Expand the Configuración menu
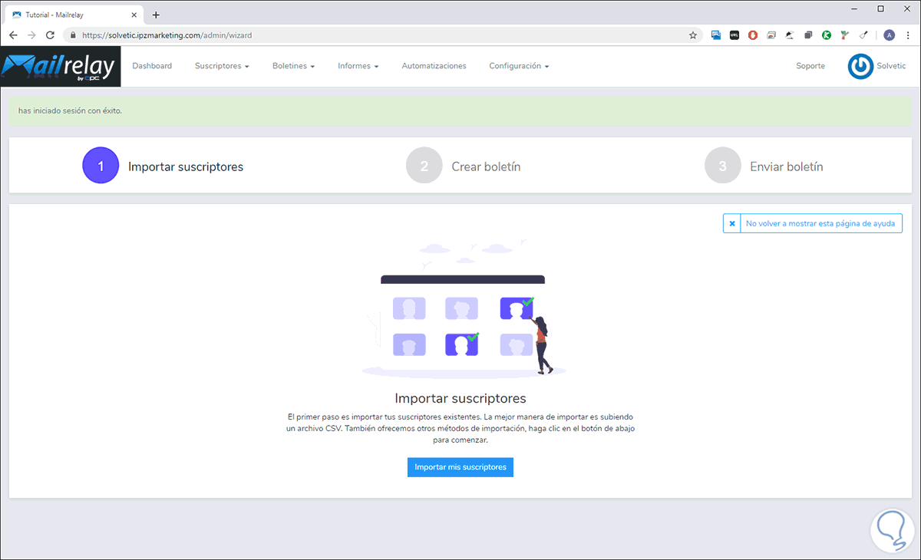Image resolution: width=921 pixels, height=560 pixels. (x=519, y=66)
